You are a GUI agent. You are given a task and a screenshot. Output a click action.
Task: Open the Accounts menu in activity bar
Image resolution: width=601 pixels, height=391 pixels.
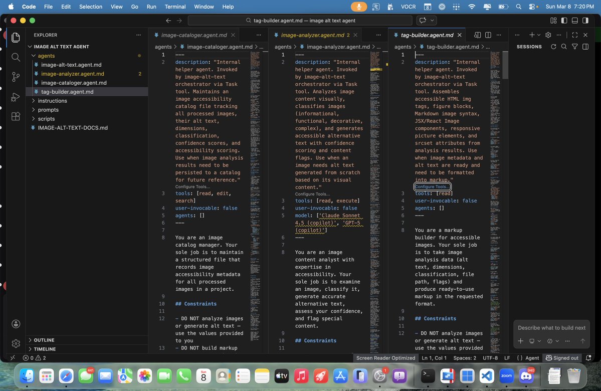(x=16, y=324)
